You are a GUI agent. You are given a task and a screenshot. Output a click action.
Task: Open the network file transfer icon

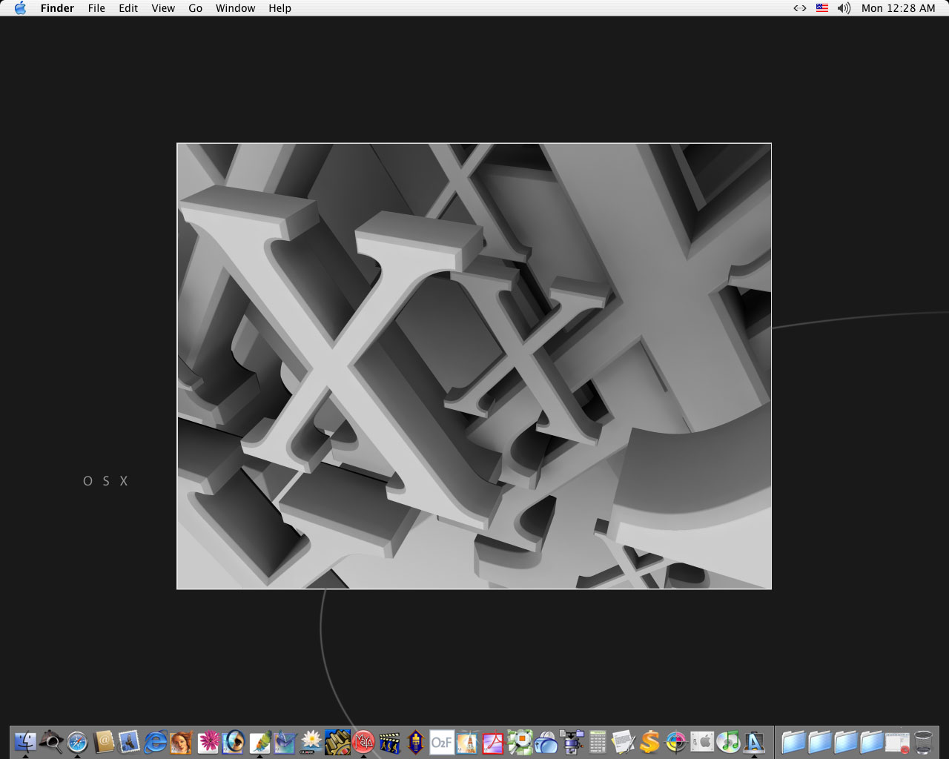572,741
